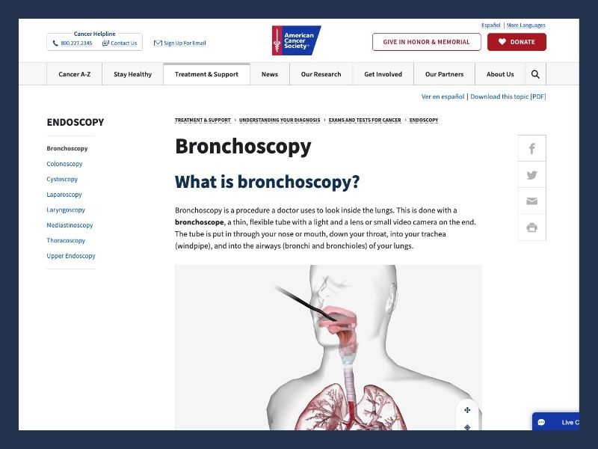
Task: Expand the Stay Healthy menu
Action: pos(132,74)
